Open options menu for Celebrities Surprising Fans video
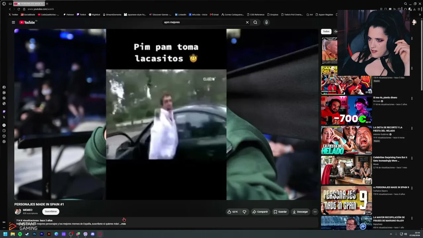The height and width of the screenshot is (238, 423). pyautogui.click(x=412, y=158)
